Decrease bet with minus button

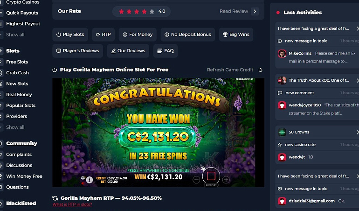[x=196, y=180]
